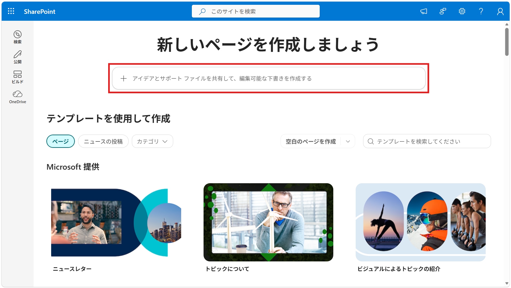
Task: Expand the カテゴリ dropdown
Action: tap(152, 141)
